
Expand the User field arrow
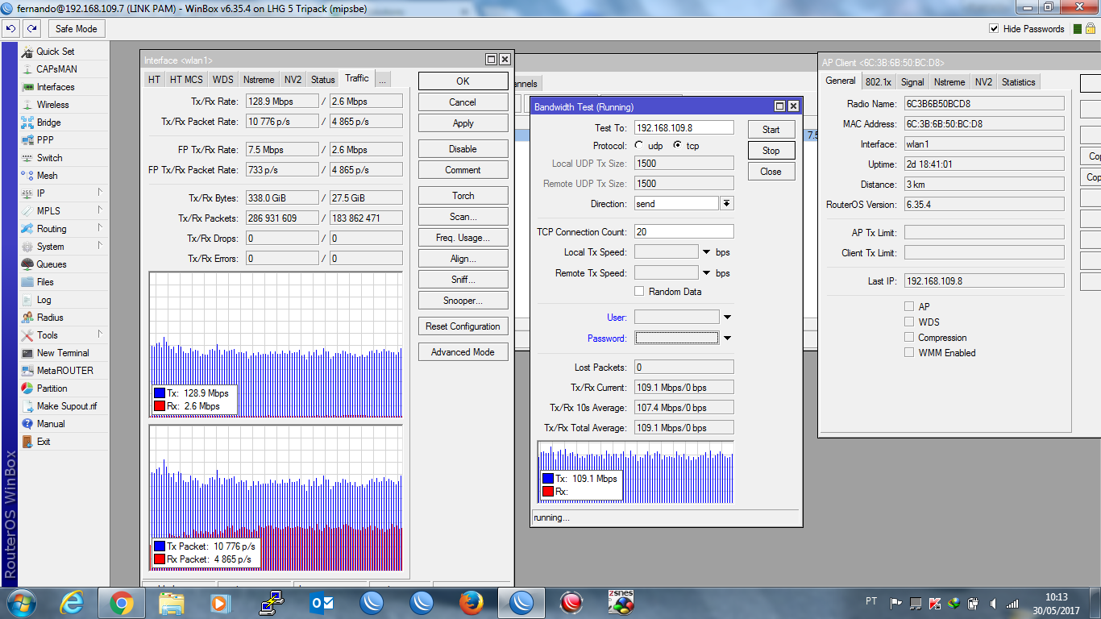(x=727, y=318)
